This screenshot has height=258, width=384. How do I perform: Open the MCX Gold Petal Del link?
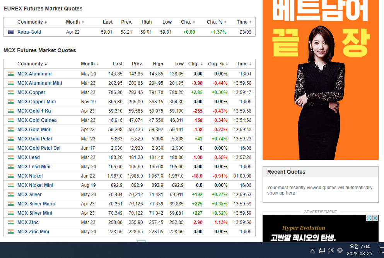(x=39, y=148)
